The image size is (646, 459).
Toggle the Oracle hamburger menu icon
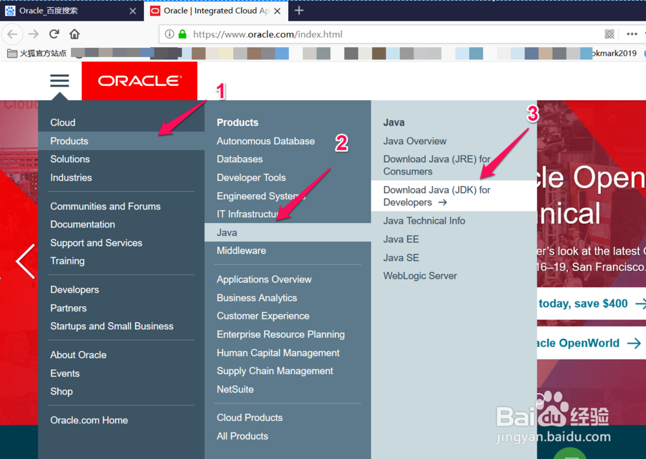(x=59, y=81)
